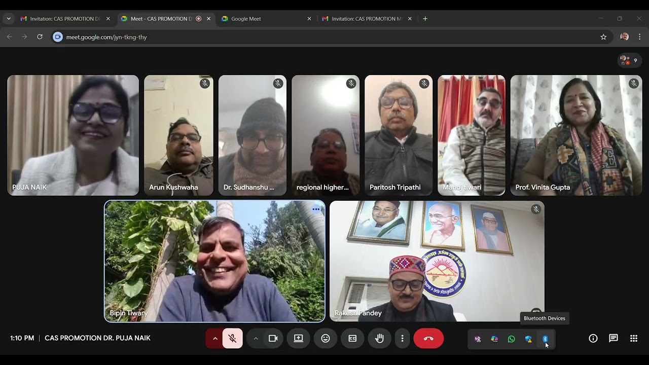This screenshot has height=365, width=649.
Task: Open Windows Security shield tray icon
Action: point(528,339)
